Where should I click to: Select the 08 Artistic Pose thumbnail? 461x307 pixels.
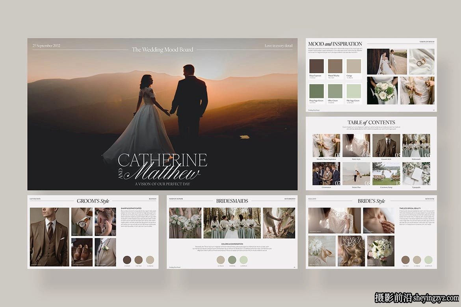coord(356,174)
